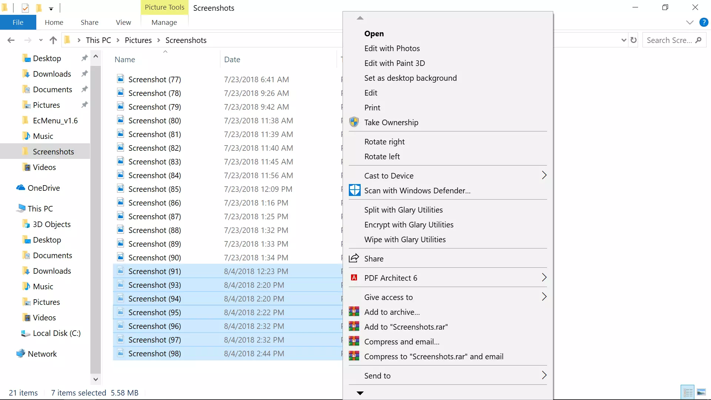Click the Share ribbon tab
711x400 pixels.
tap(89, 23)
